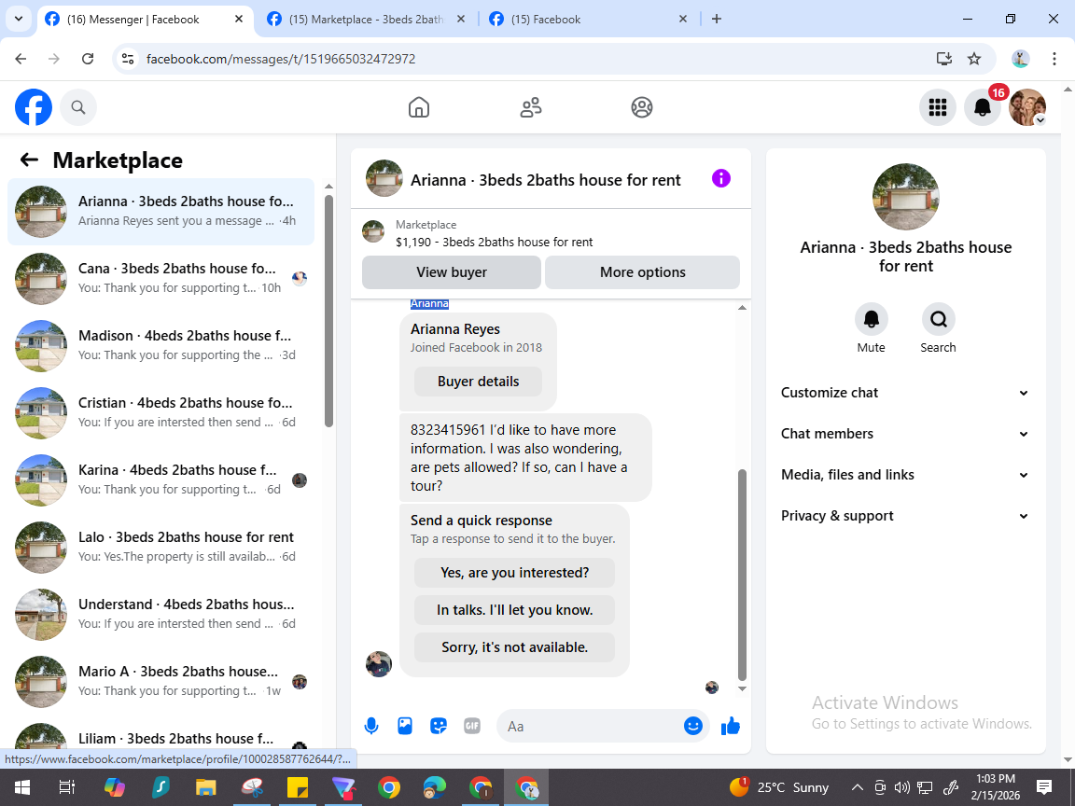Open Sticky Notes from taskbar
1075x806 pixels.
298,787
